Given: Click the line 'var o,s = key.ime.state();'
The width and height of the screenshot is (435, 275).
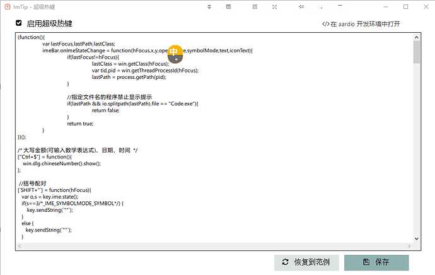Looking at the screenshot, I should click(x=50, y=197).
